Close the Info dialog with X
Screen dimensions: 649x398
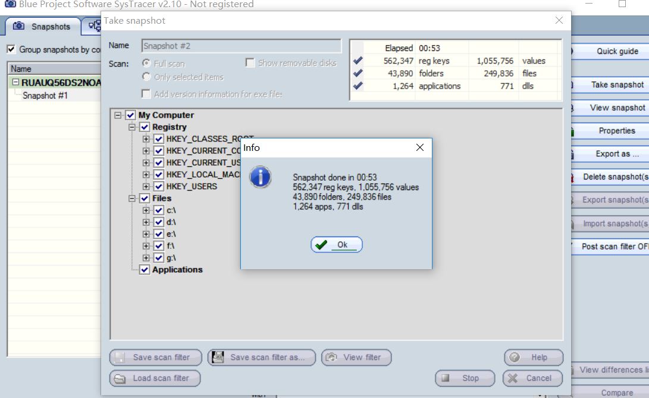click(420, 147)
